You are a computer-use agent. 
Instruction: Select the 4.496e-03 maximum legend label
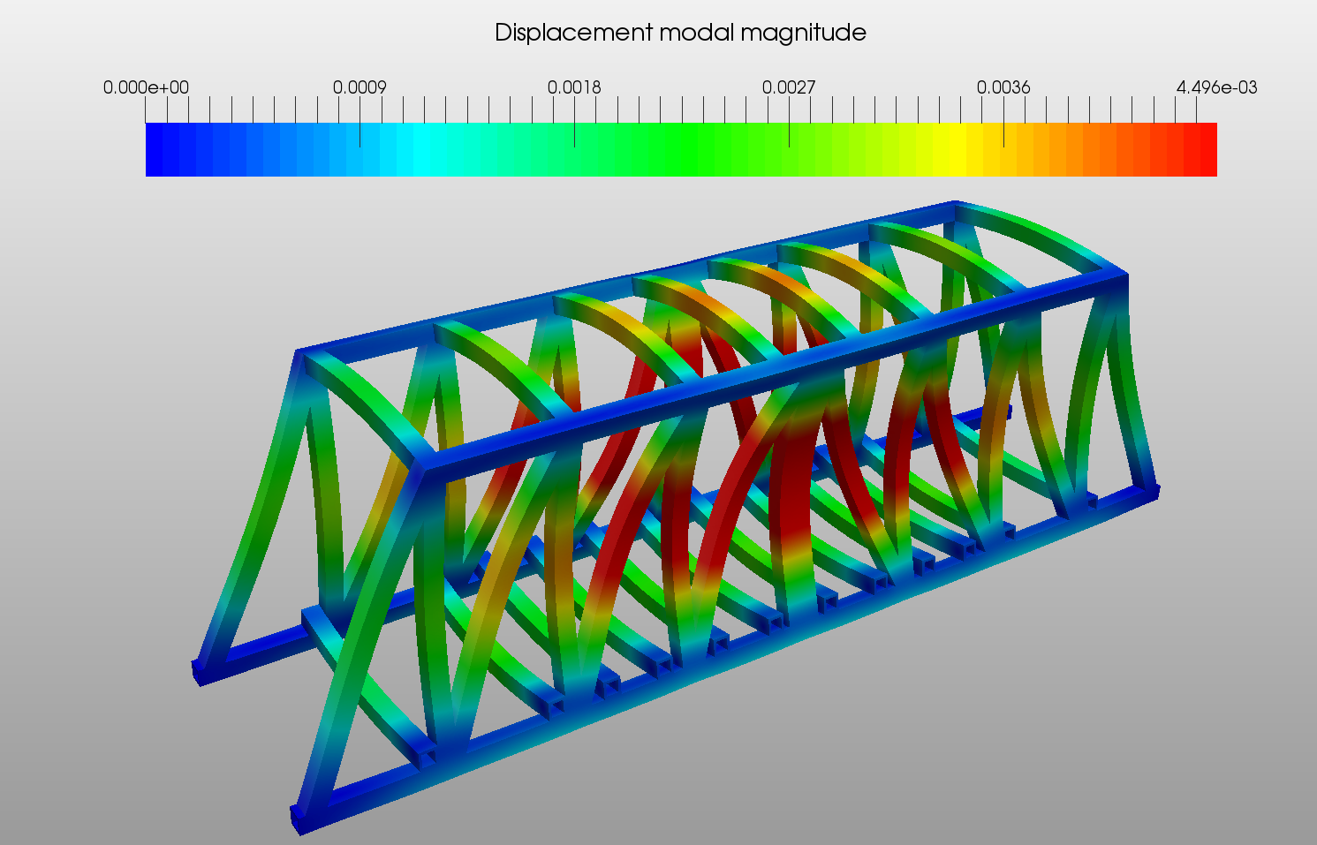tap(1216, 87)
